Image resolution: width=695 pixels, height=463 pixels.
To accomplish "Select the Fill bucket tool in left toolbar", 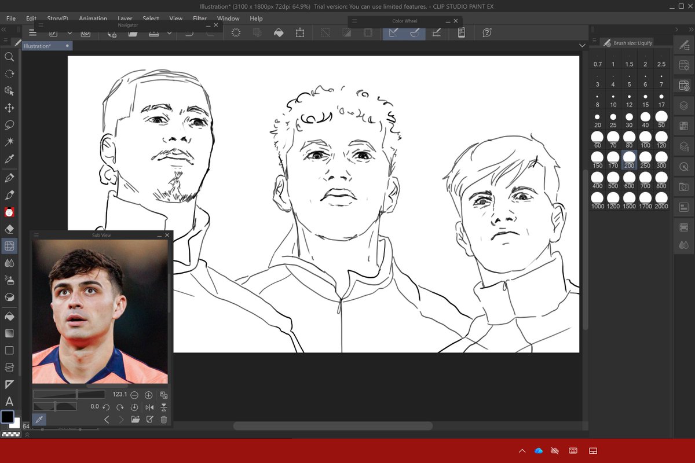I will (9, 317).
